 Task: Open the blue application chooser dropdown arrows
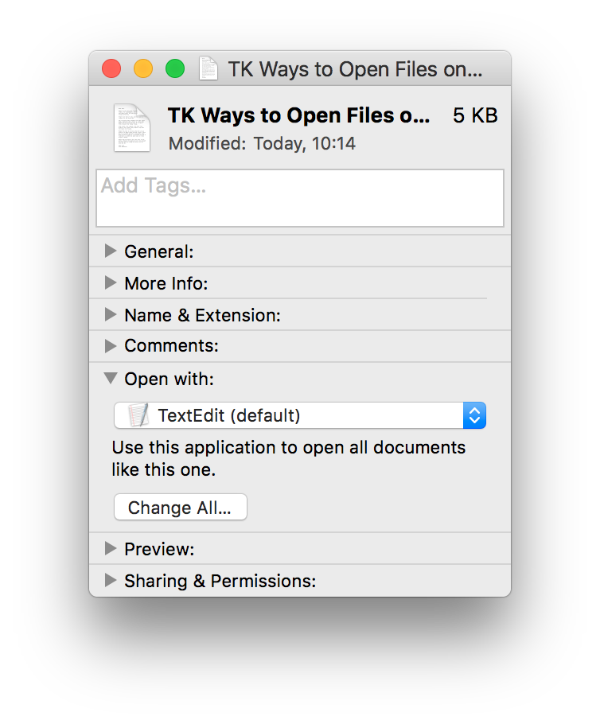pyautogui.click(x=474, y=415)
